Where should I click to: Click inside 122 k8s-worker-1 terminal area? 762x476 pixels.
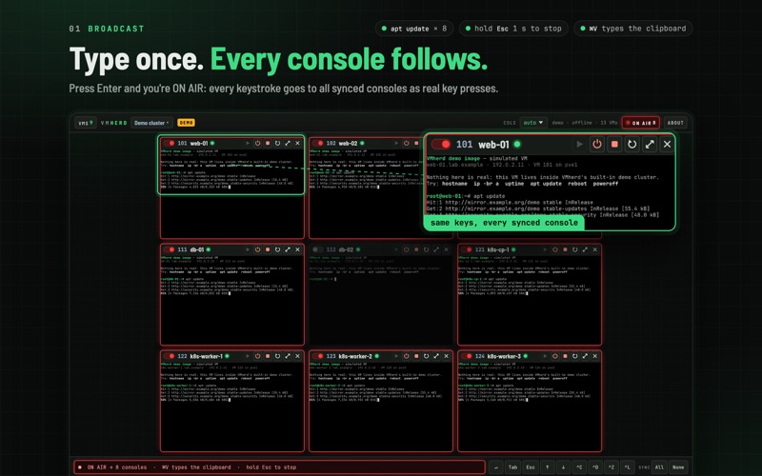pyautogui.click(x=232, y=407)
